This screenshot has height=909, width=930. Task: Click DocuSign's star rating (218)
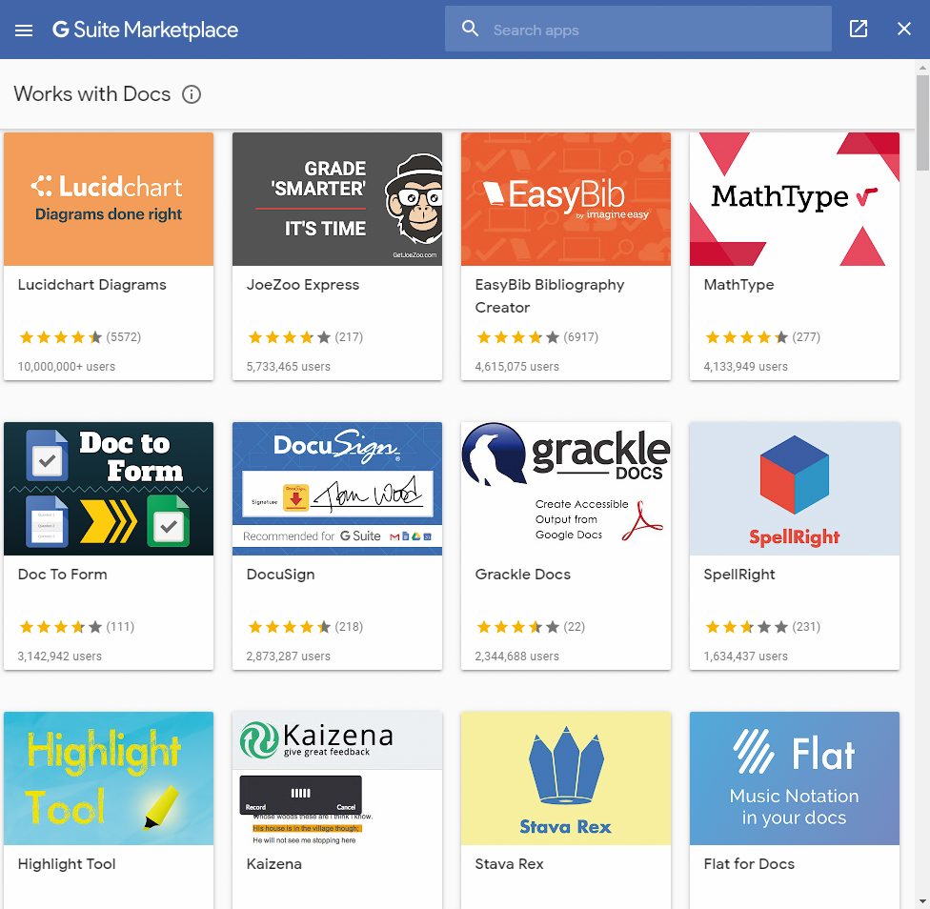coord(306,627)
